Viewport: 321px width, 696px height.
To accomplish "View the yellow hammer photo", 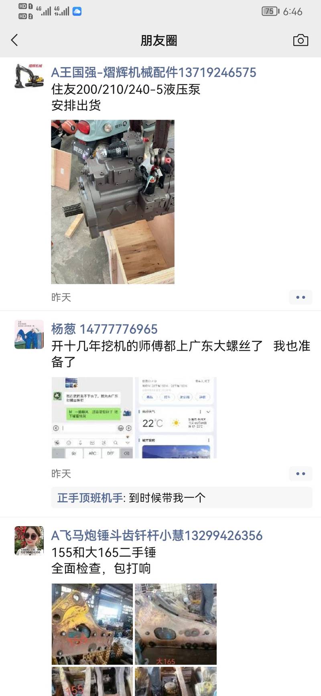I will pyautogui.click(x=92, y=624).
